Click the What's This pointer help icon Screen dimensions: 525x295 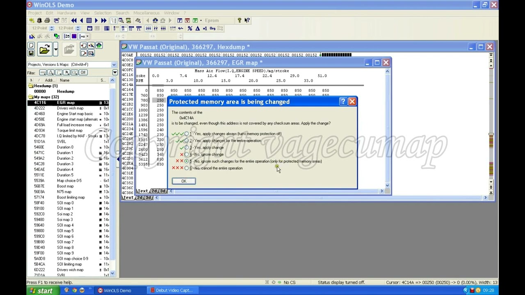click(x=247, y=20)
